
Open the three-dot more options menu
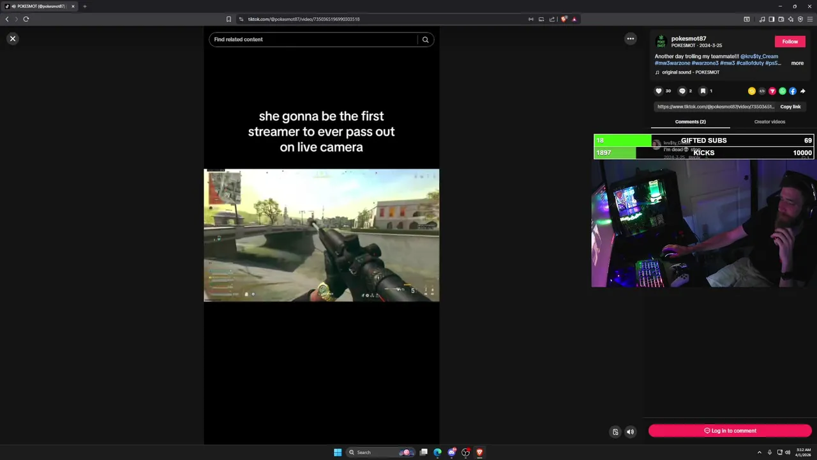coord(630,39)
